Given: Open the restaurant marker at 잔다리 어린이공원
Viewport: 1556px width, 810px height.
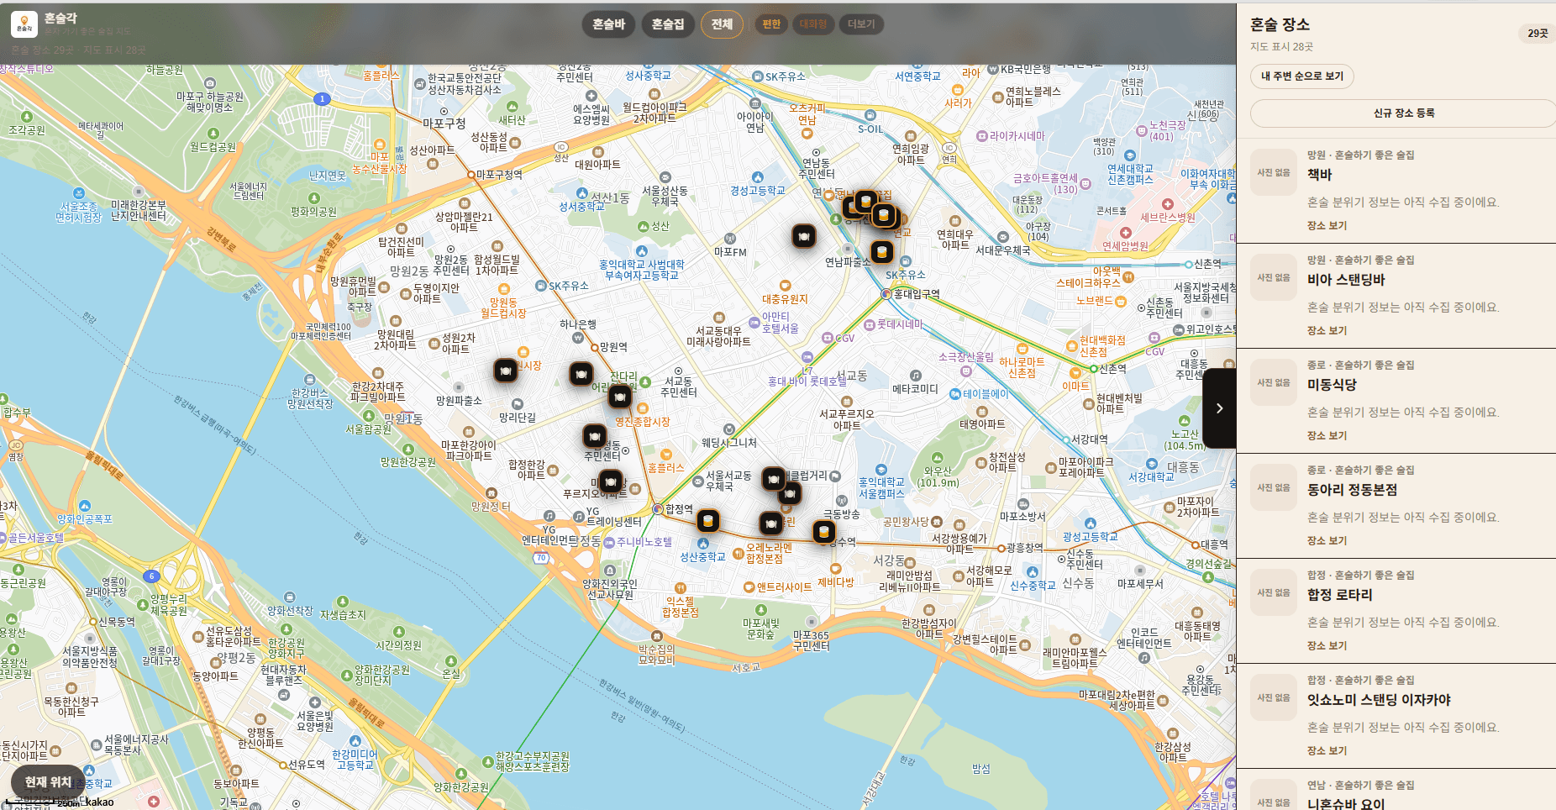Looking at the screenshot, I should pos(620,396).
